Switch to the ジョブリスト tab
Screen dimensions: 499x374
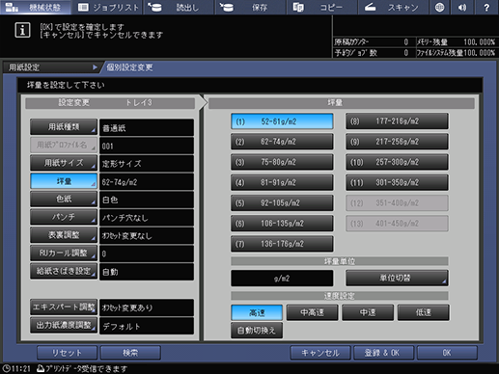(x=108, y=7)
